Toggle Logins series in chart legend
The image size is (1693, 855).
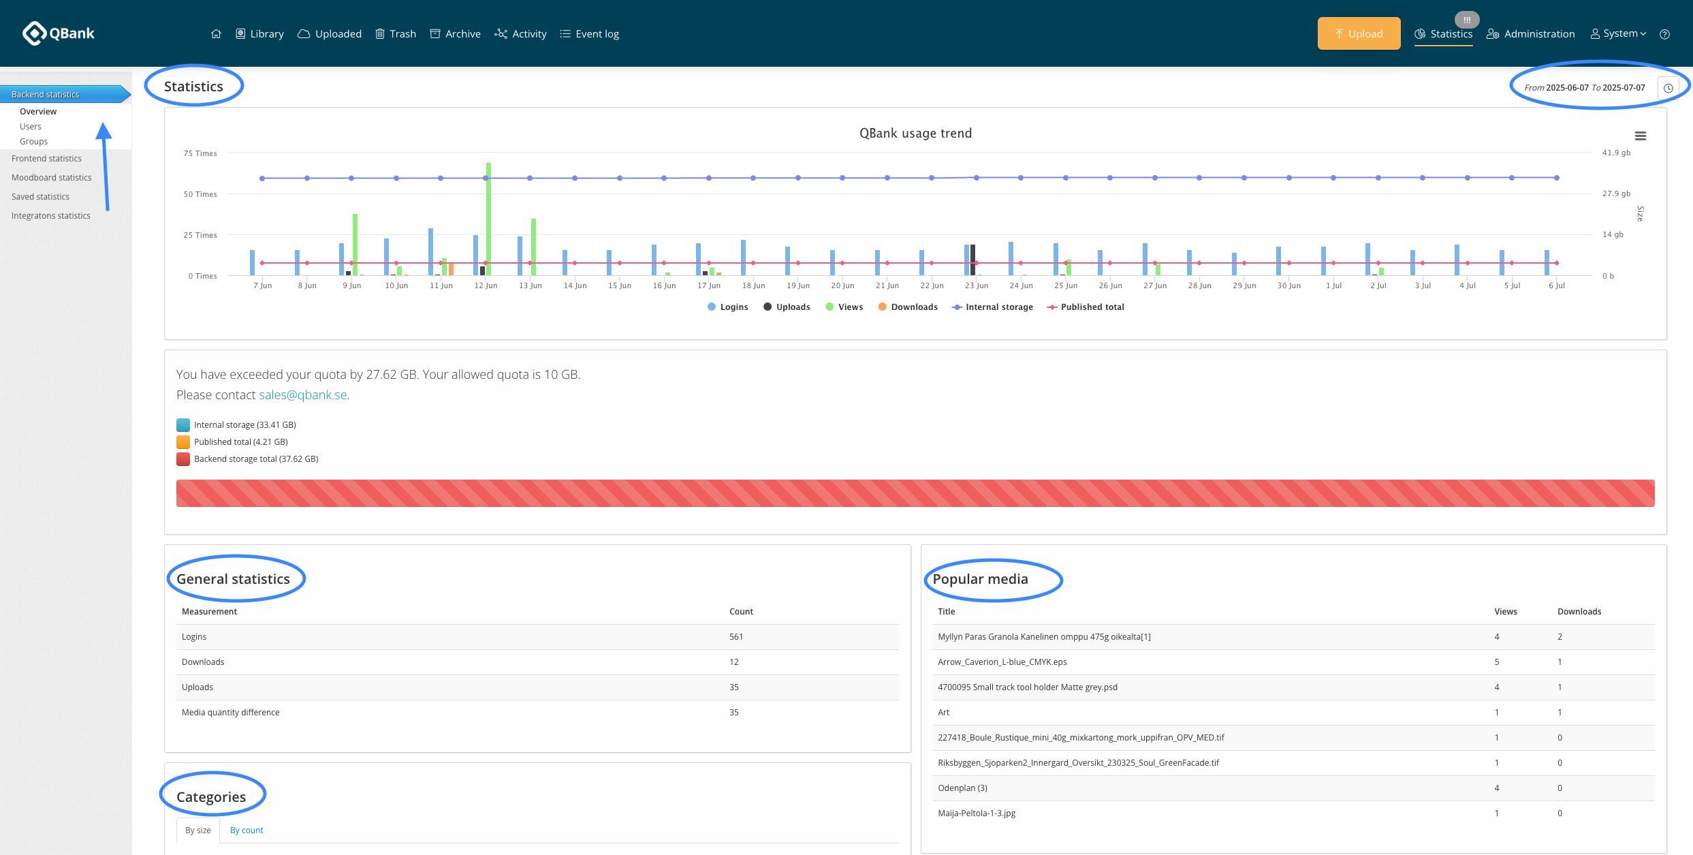pyautogui.click(x=727, y=307)
